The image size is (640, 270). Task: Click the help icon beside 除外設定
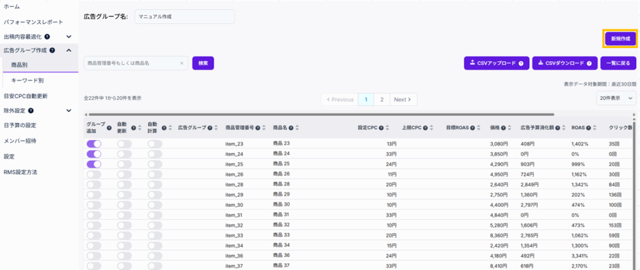31,111
